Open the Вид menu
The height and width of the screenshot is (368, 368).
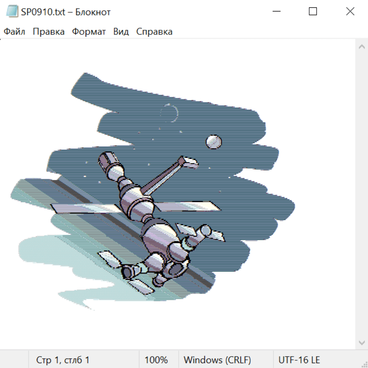click(x=121, y=32)
